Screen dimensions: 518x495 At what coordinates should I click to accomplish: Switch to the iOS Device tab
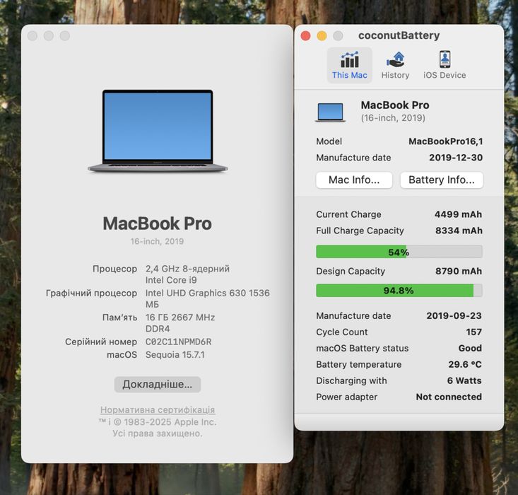click(x=445, y=65)
